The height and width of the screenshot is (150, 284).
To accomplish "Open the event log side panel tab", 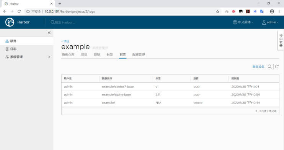I will pos(281,40).
